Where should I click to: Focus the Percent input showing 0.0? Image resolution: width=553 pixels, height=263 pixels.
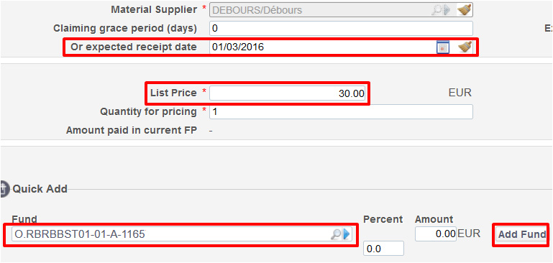[384, 249]
